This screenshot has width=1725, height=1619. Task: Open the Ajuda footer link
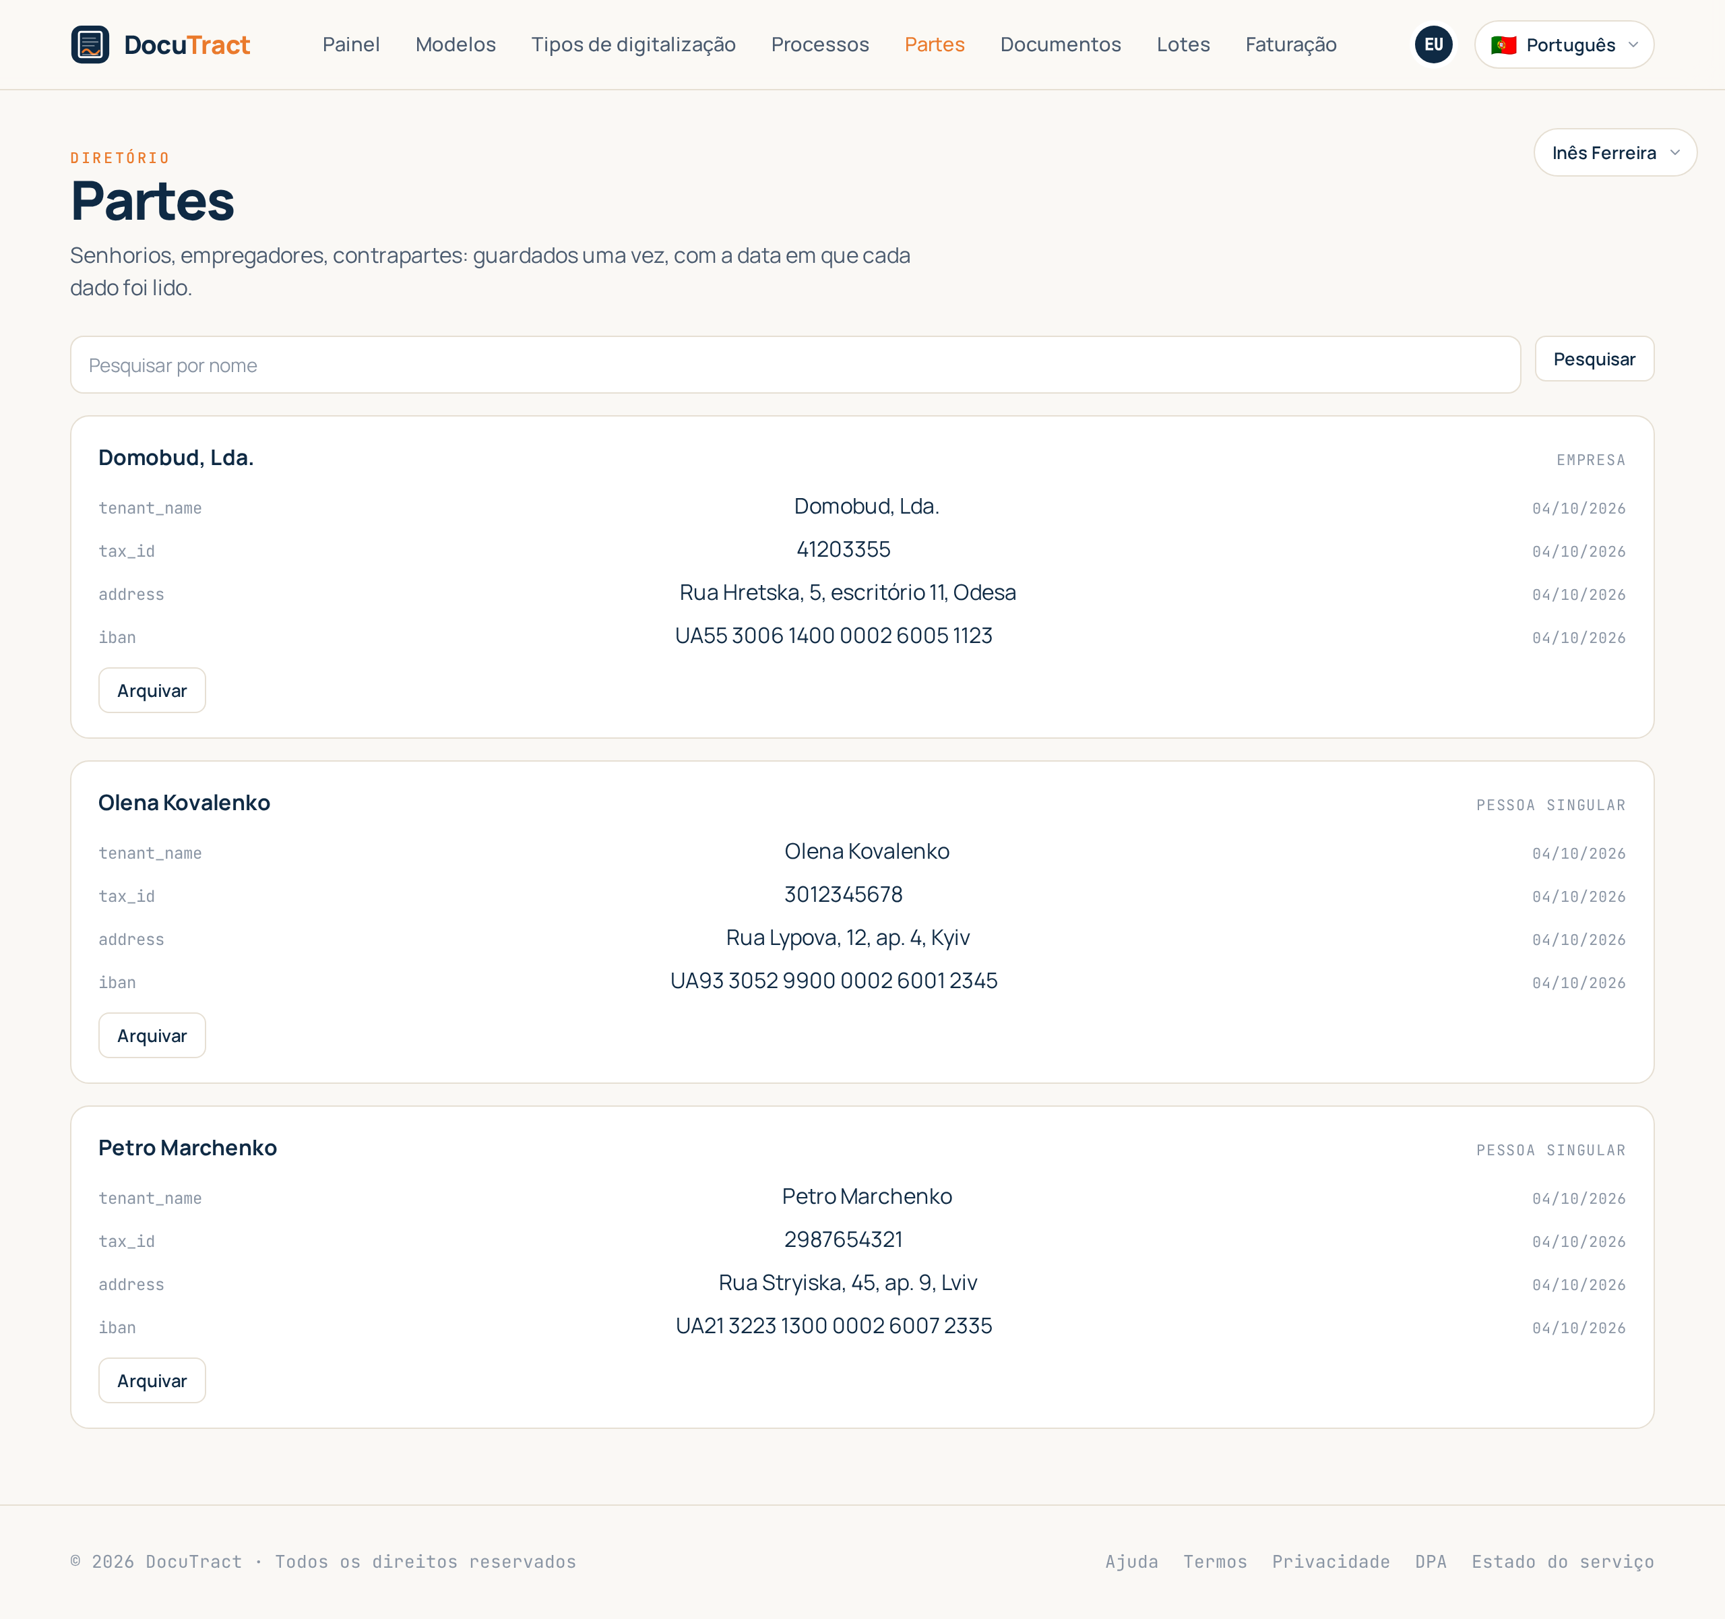(x=1131, y=1561)
